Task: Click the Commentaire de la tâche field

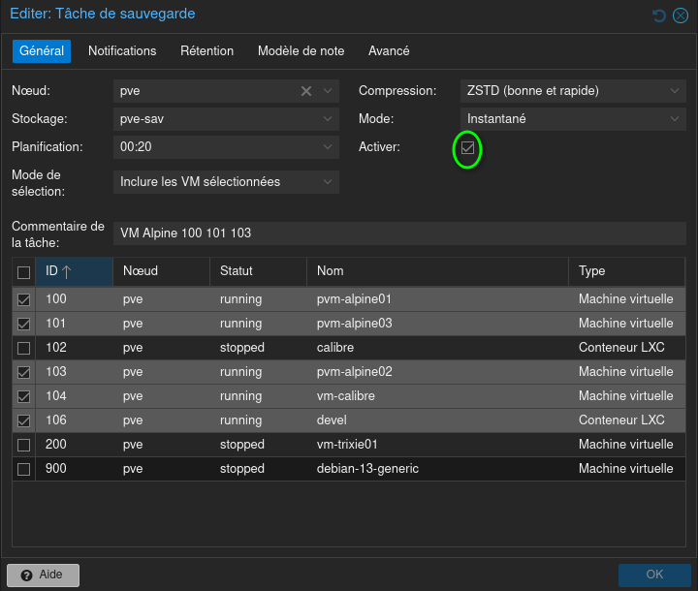Action: [x=399, y=233]
